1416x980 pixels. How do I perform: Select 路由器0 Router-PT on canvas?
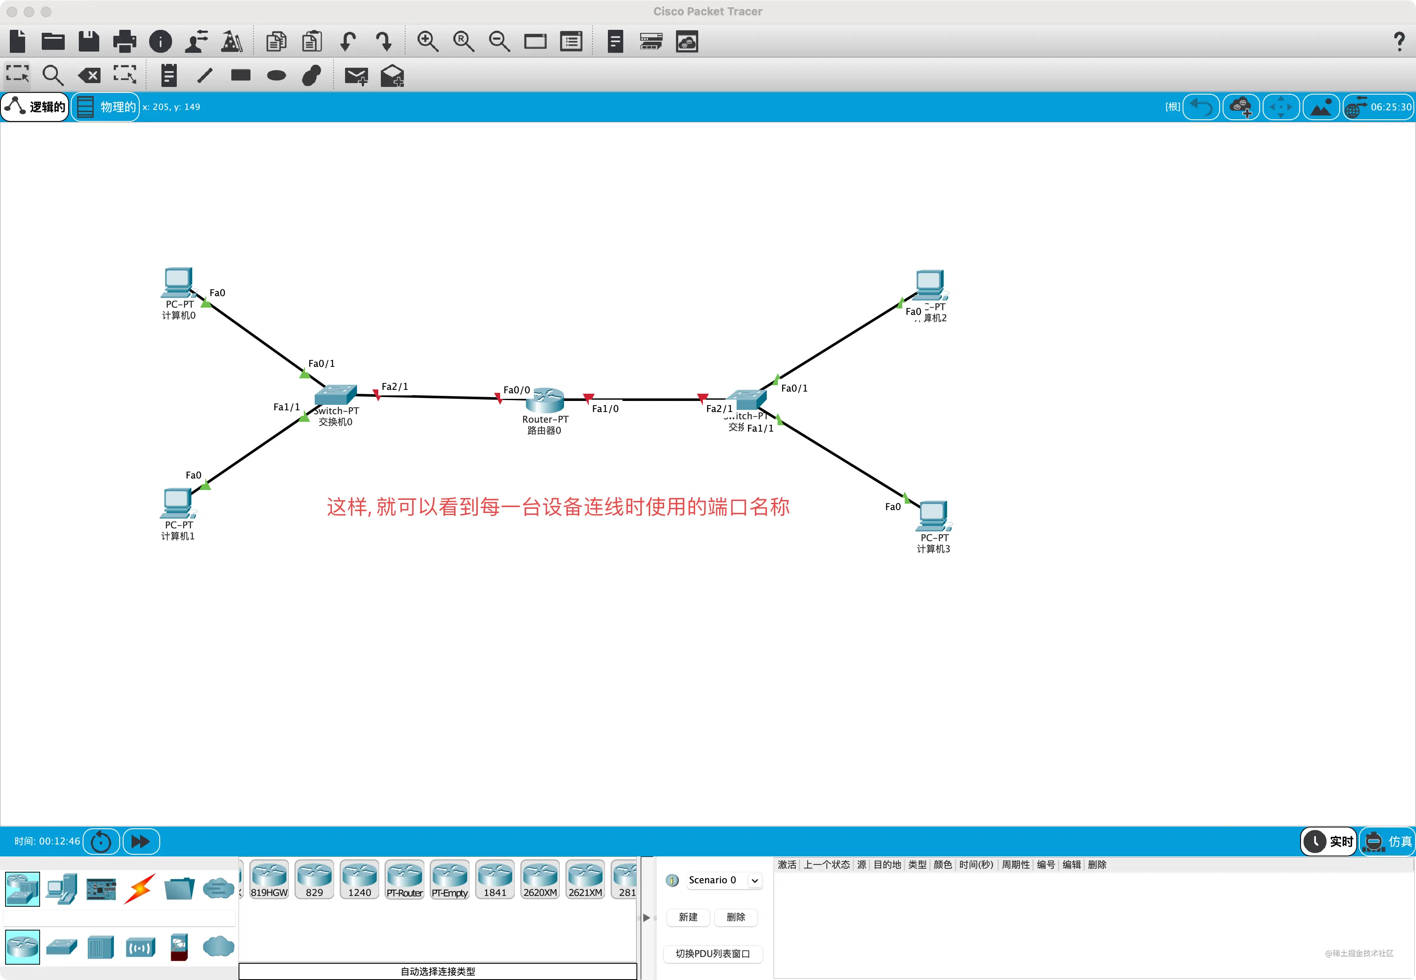point(545,401)
